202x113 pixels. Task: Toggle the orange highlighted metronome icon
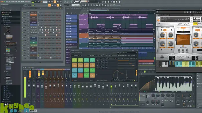(55, 2)
